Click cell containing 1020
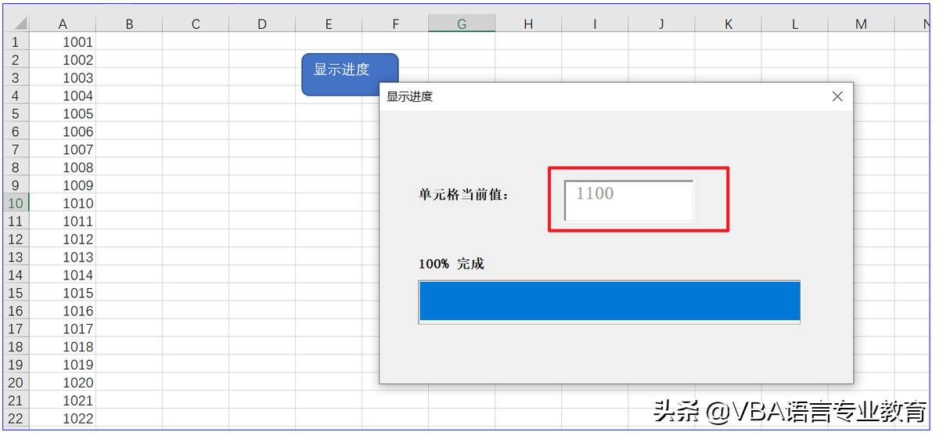This screenshot has width=939, height=436. pos(63,383)
